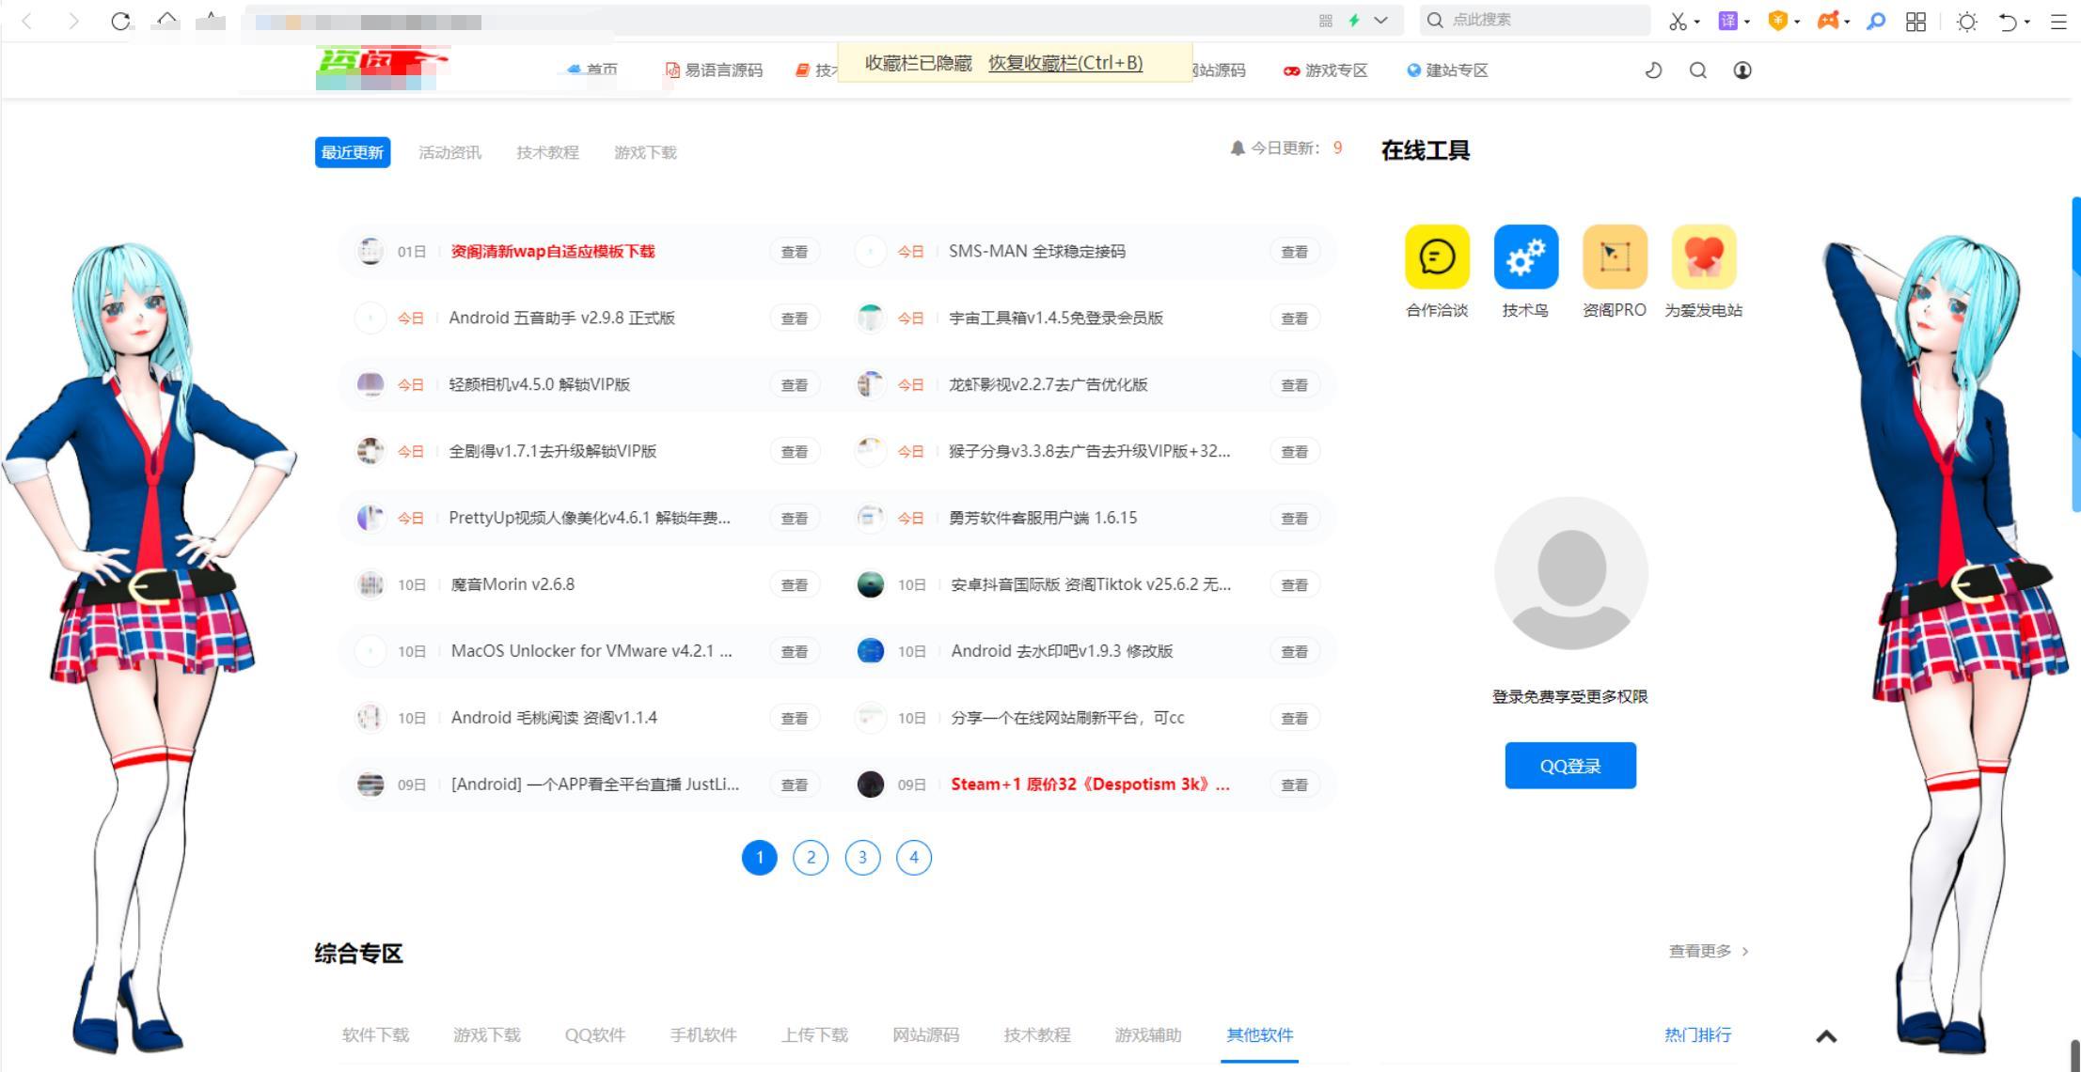
Task: Click the orange gamepad icon
Action: (1828, 21)
